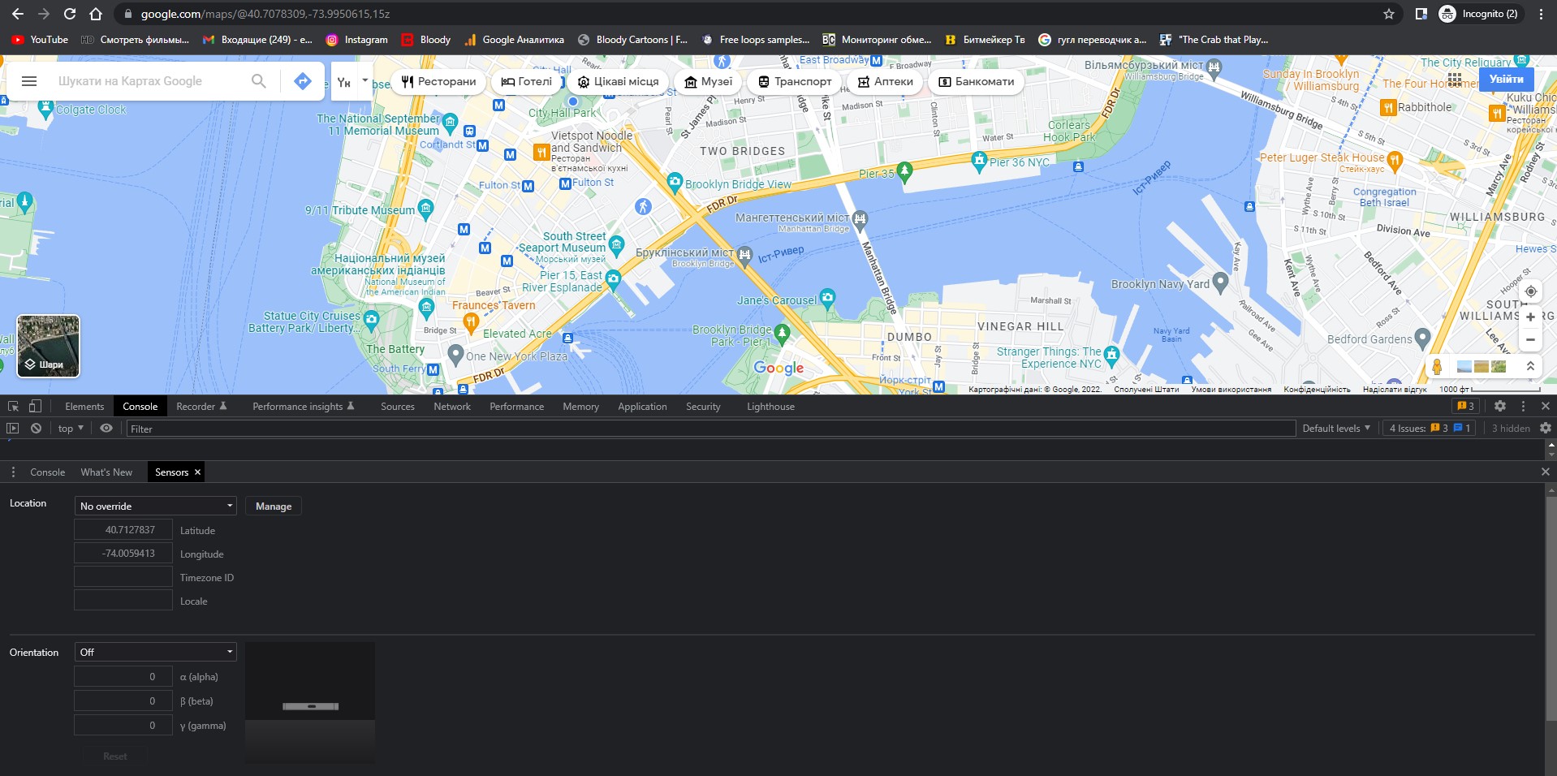Close the Sensors drawer tab
The image size is (1557, 776).
coord(197,472)
